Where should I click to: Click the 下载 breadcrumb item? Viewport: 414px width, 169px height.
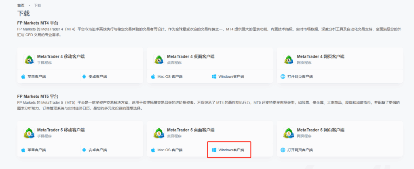(37, 5)
